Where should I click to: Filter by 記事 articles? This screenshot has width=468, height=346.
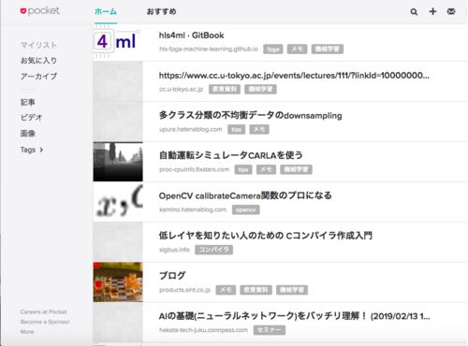point(28,102)
